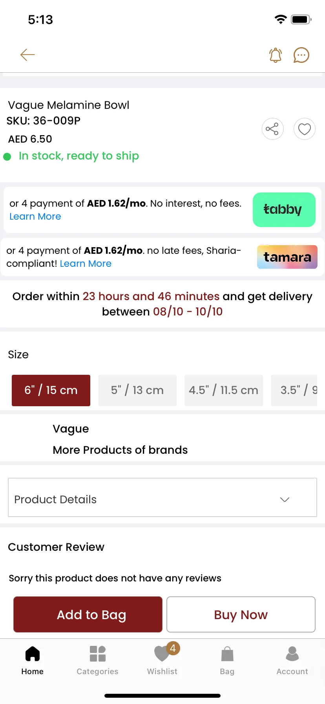Select the 5" / 13 cm size
Screen dimensions: 325x704
click(137, 390)
